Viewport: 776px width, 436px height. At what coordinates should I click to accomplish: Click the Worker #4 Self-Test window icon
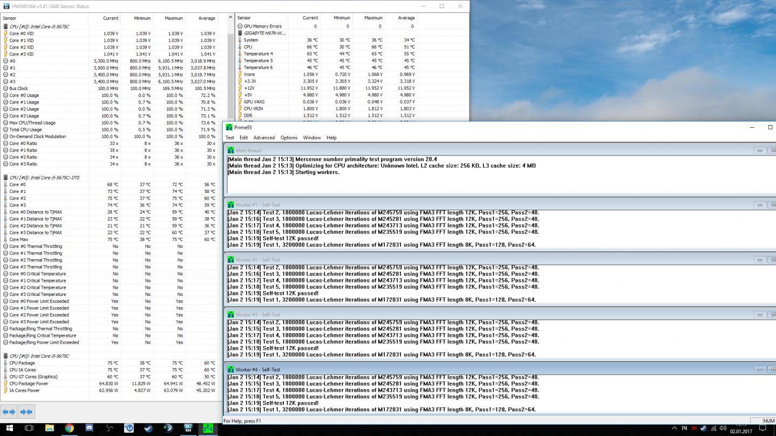click(x=231, y=370)
